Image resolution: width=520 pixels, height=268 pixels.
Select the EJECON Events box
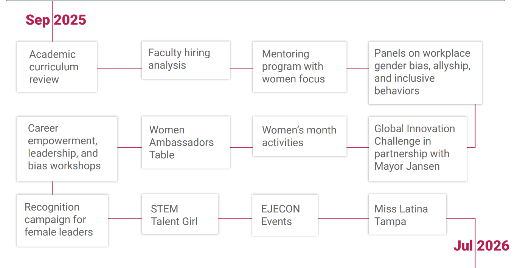click(285, 215)
